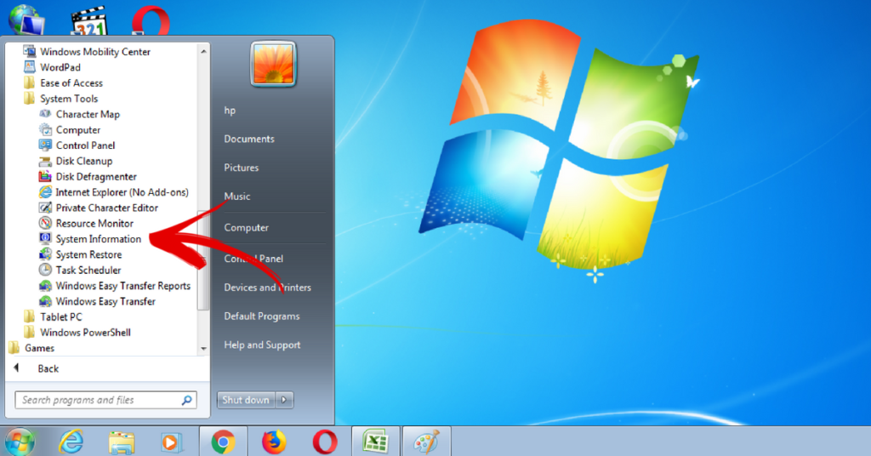Open Character Map icon in System Tools
The height and width of the screenshot is (456, 871).
tap(46, 114)
